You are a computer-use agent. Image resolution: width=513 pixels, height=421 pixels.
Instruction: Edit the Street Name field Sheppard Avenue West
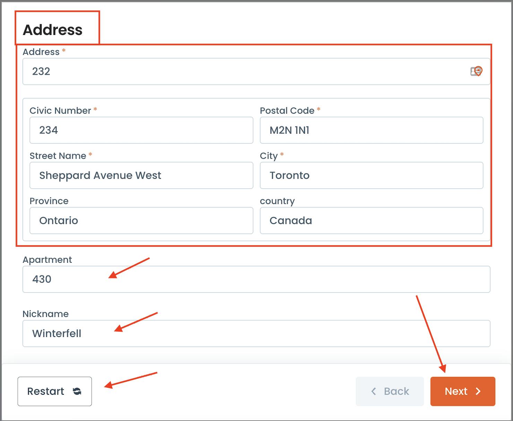click(141, 176)
